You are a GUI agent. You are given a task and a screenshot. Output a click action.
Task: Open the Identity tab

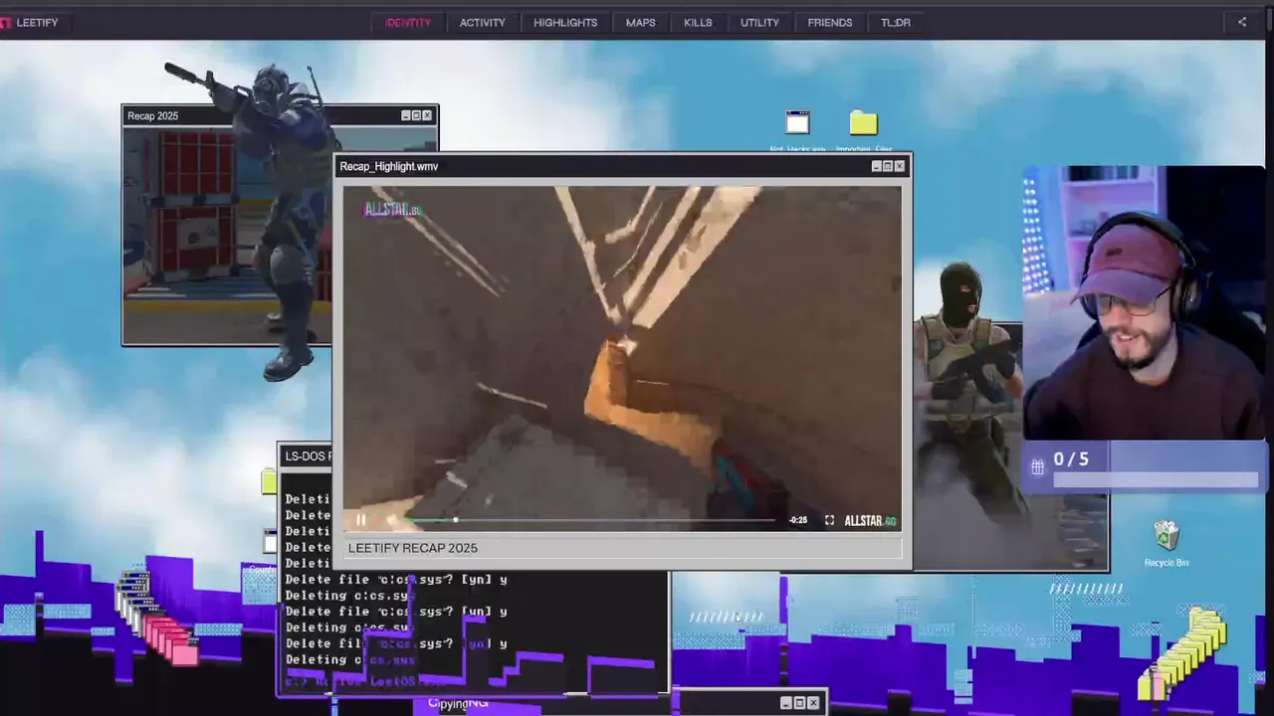(408, 22)
